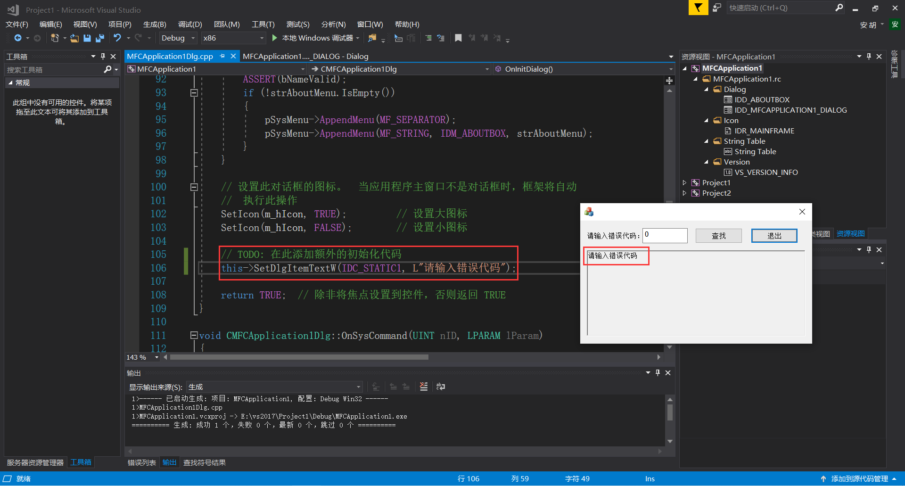Screen dimensions: 905x486
Task: Click the New Project toolbar icon
Action: coord(55,38)
